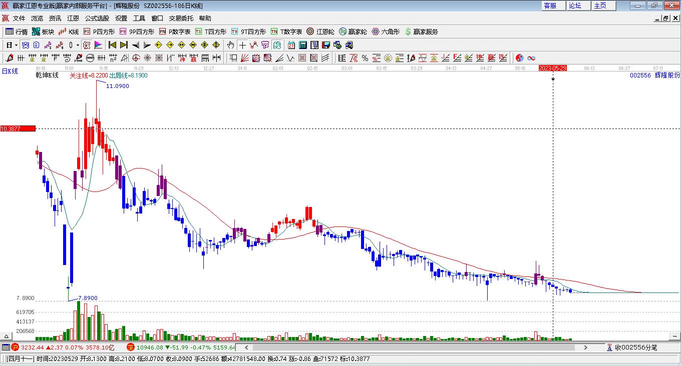Image resolution: width=681 pixels, height=366 pixels.
Task: Click the 出局线=8.1900 label
Action: pos(128,75)
